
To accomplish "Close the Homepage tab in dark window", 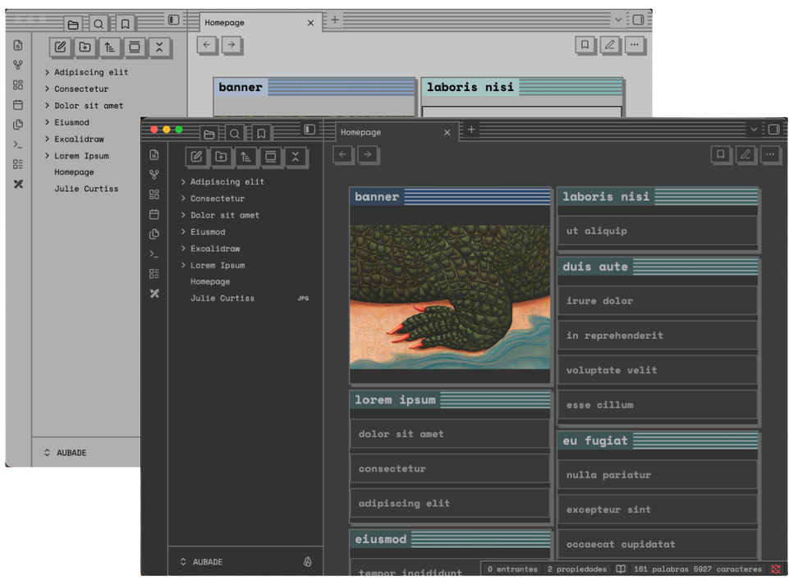I will coord(447,132).
